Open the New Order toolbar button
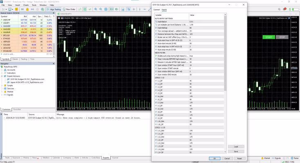The width and height of the screenshot is (300, 163). click(69, 9)
